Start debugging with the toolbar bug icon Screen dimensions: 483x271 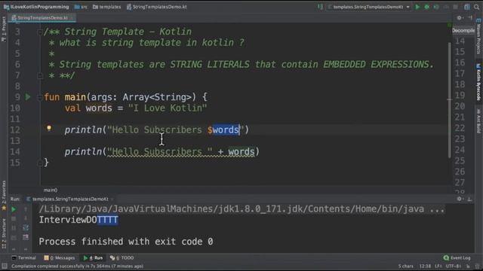[x=426, y=7]
